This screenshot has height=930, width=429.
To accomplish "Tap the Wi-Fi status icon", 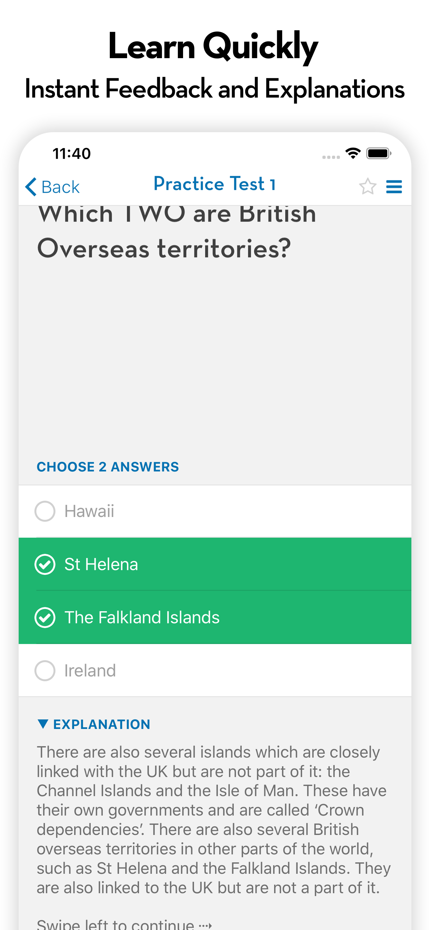I will [x=353, y=153].
